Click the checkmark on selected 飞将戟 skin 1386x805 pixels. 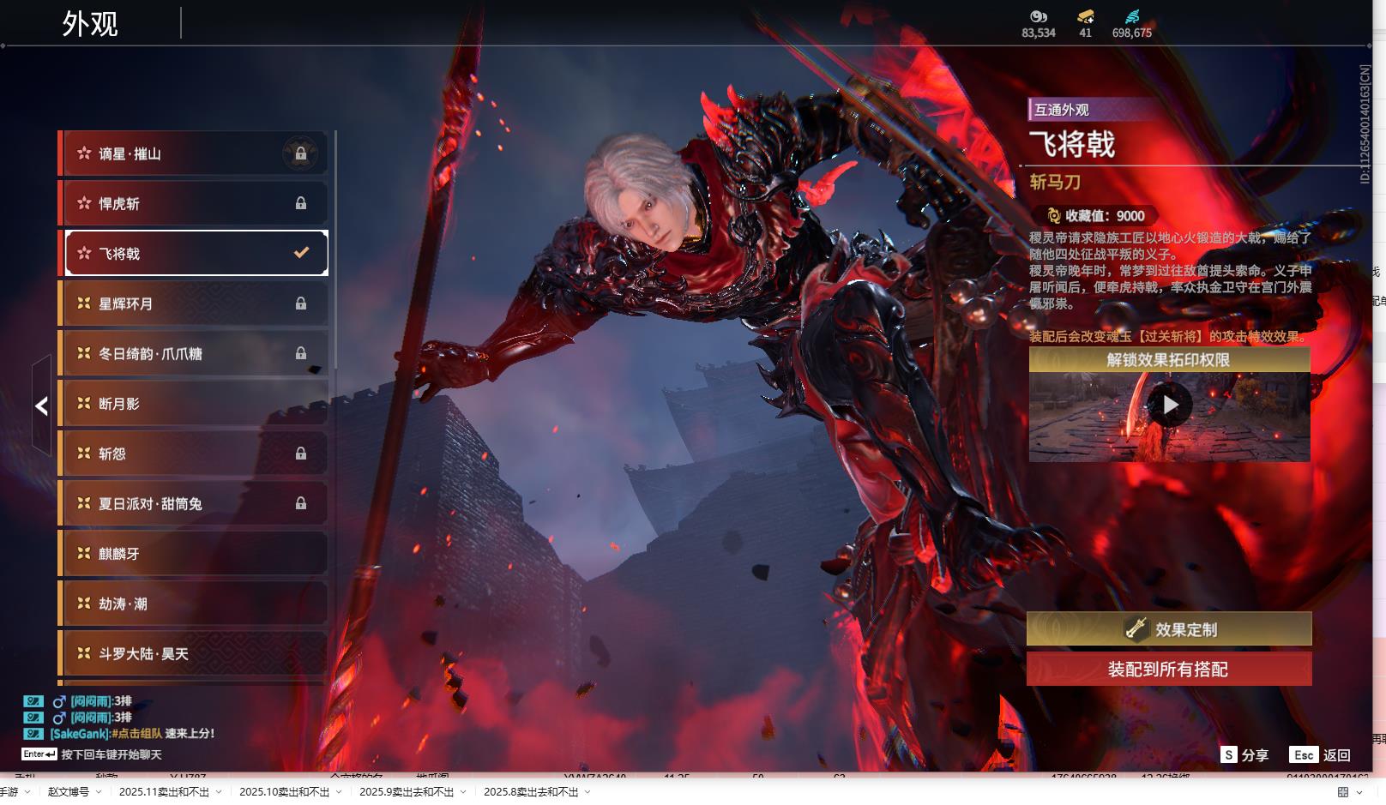301,253
